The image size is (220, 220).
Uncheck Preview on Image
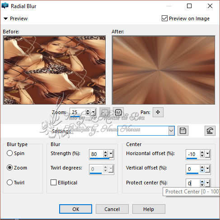point(164,18)
